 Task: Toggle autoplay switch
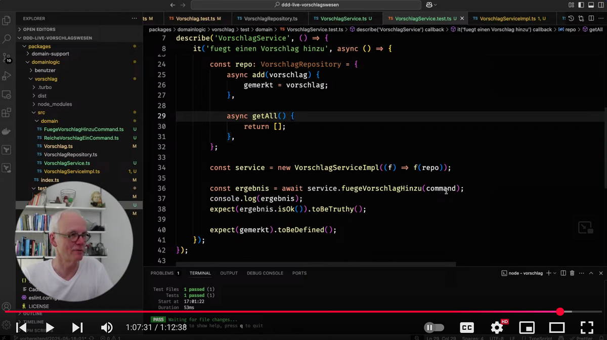tap(434, 327)
